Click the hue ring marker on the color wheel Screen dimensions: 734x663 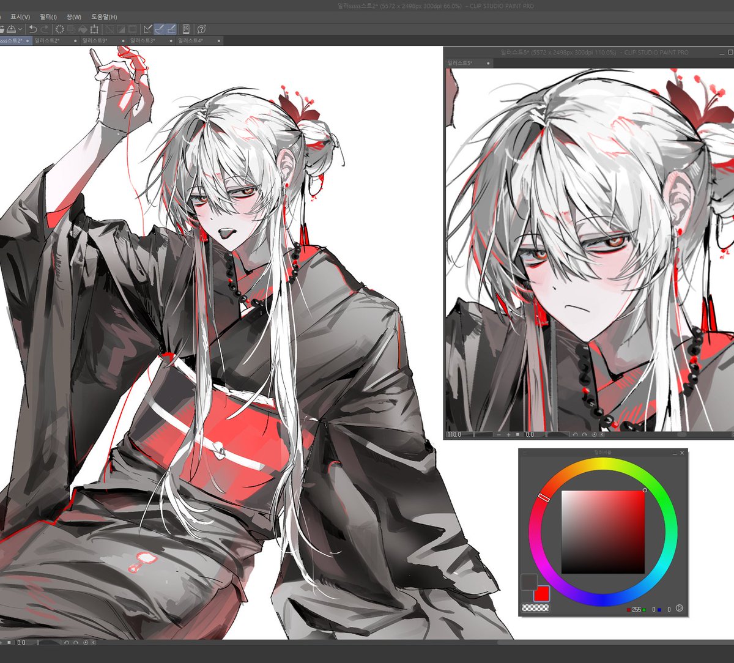544,498
